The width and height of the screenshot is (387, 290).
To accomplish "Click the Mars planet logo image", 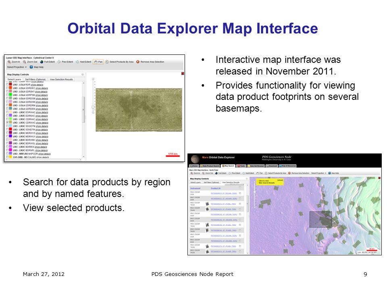I will point(195,159).
